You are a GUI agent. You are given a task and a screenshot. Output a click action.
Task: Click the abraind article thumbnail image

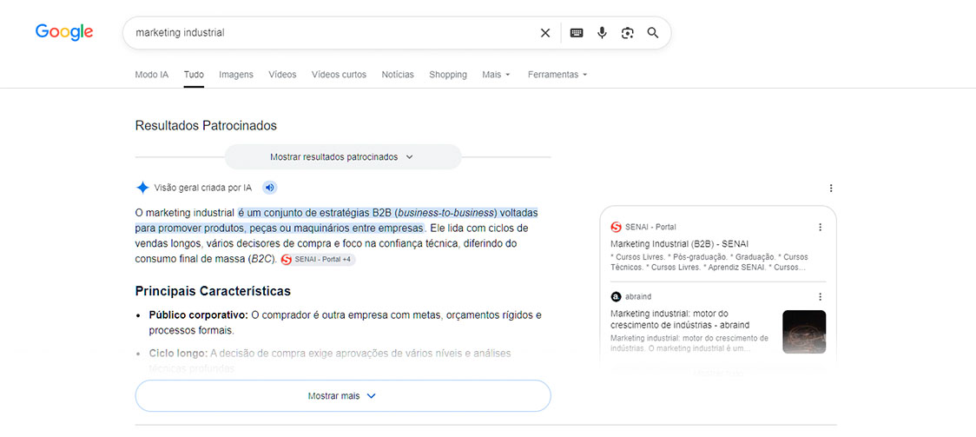pyautogui.click(x=804, y=332)
